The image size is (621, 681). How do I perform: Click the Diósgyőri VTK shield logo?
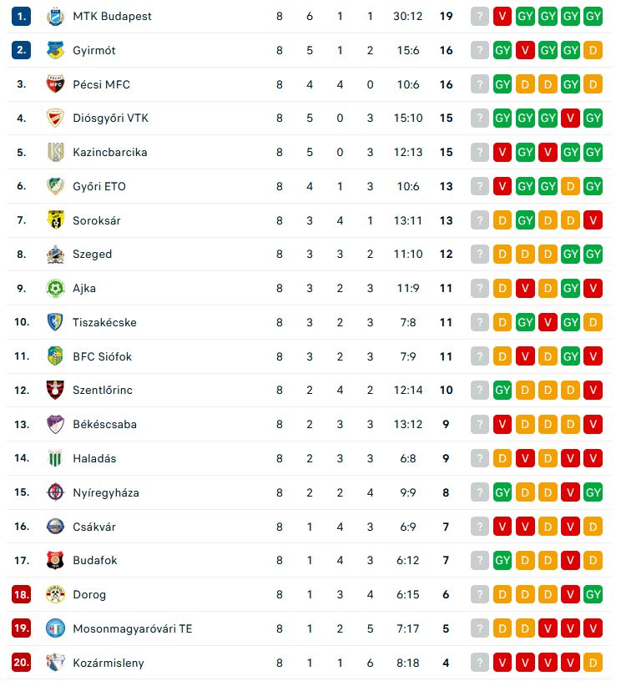point(55,119)
